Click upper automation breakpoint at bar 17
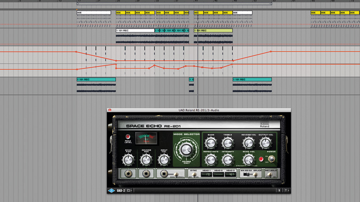 point(77,52)
